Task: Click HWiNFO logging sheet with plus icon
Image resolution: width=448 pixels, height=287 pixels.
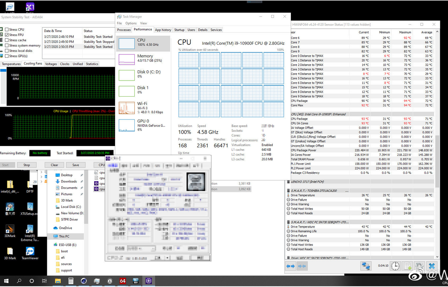Action: tap(408, 266)
